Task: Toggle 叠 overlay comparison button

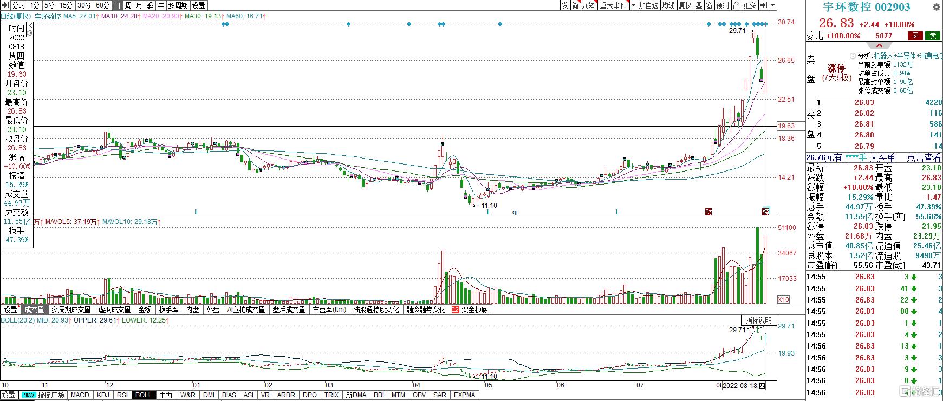Action: tap(699, 5)
